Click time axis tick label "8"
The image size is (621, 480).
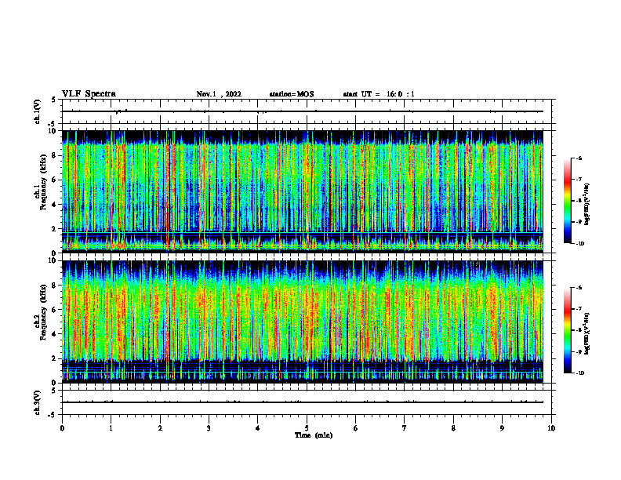453,428
